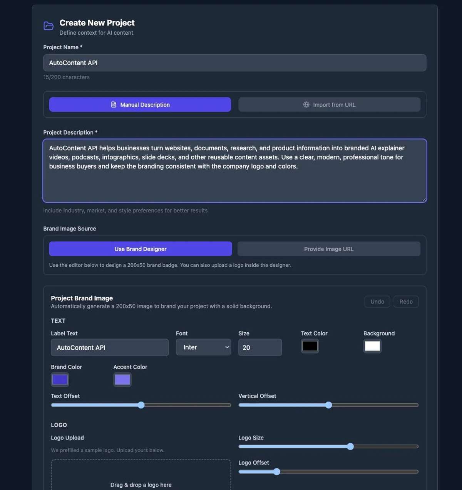This screenshot has height=490, width=462.
Task: Click the Project Name input field
Action: pos(234,63)
